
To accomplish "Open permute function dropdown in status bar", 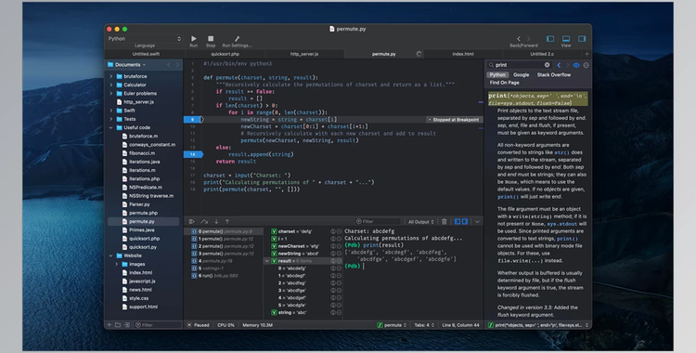I will [392, 325].
